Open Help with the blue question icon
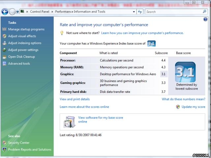211x158 pixels. click(205, 19)
